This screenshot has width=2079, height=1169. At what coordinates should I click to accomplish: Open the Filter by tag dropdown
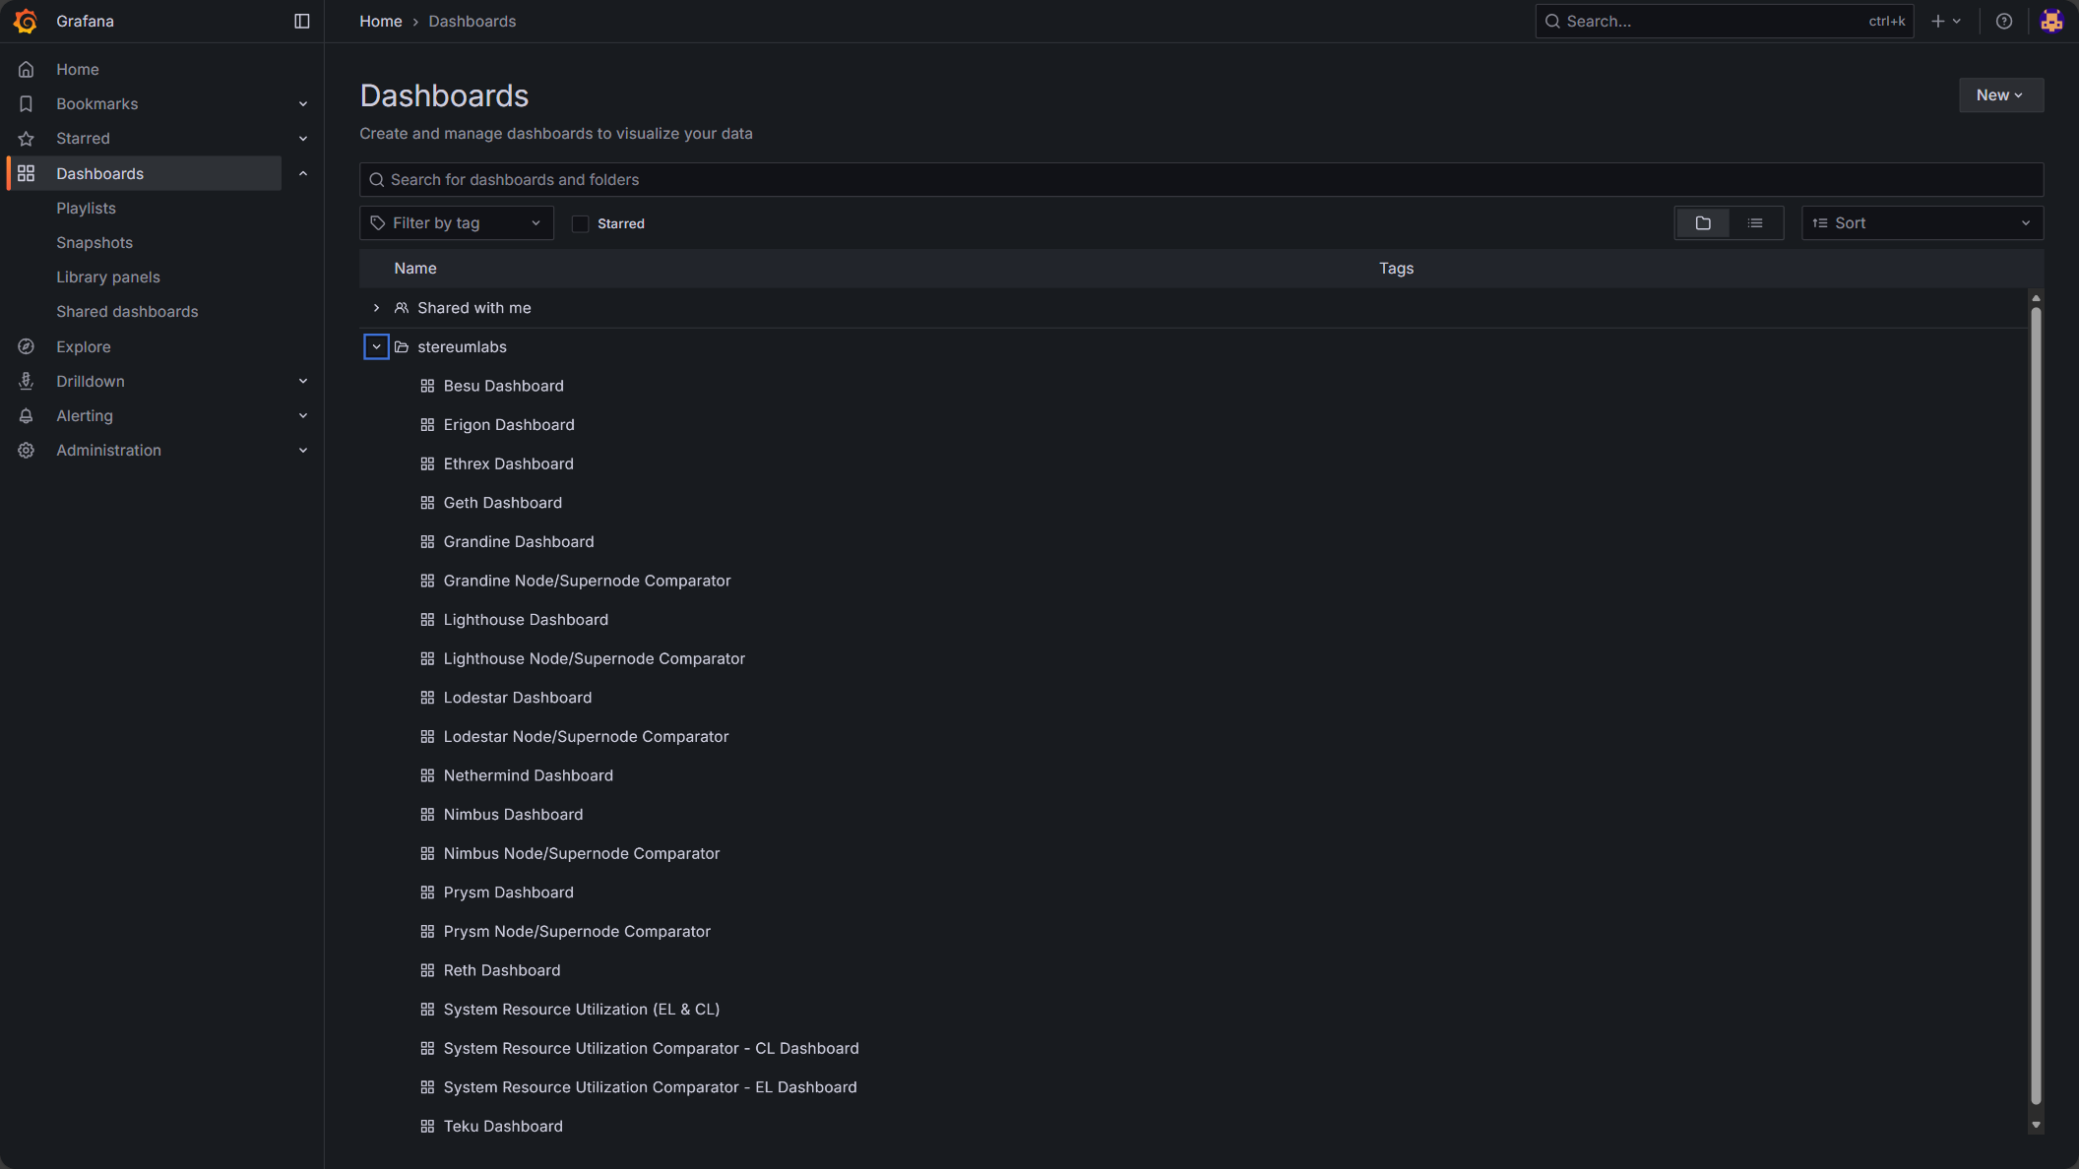click(457, 223)
